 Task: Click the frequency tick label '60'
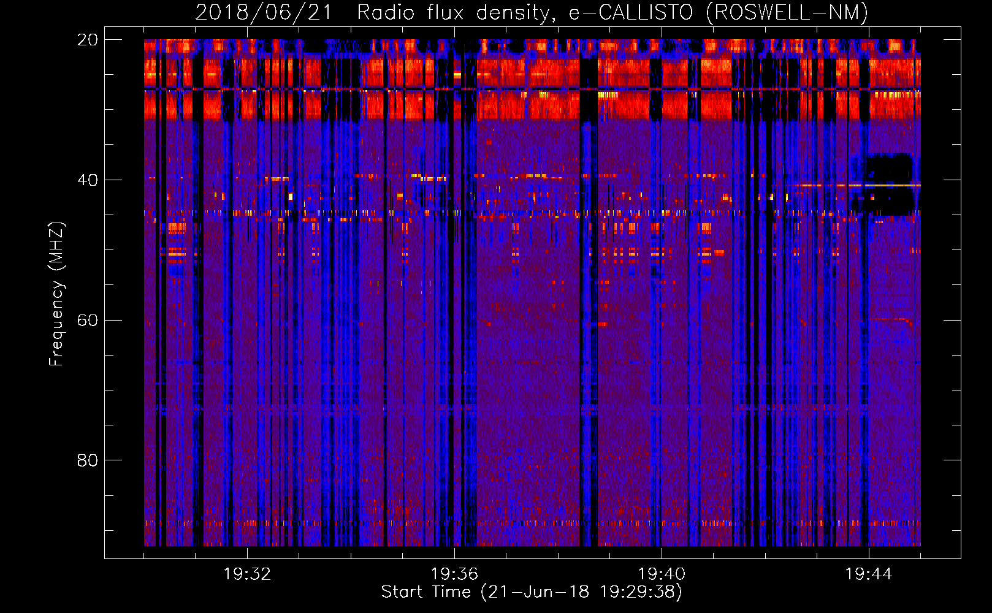click(x=87, y=321)
